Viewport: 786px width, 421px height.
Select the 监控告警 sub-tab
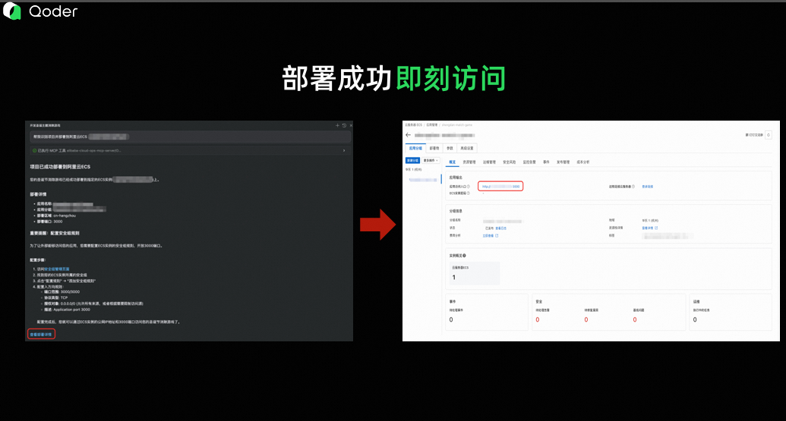pos(529,162)
